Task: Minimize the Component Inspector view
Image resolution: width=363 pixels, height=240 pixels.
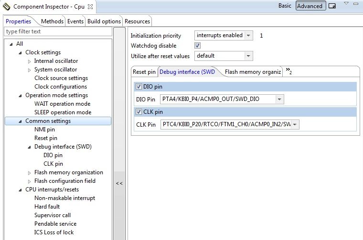Action: pos(356,4)
